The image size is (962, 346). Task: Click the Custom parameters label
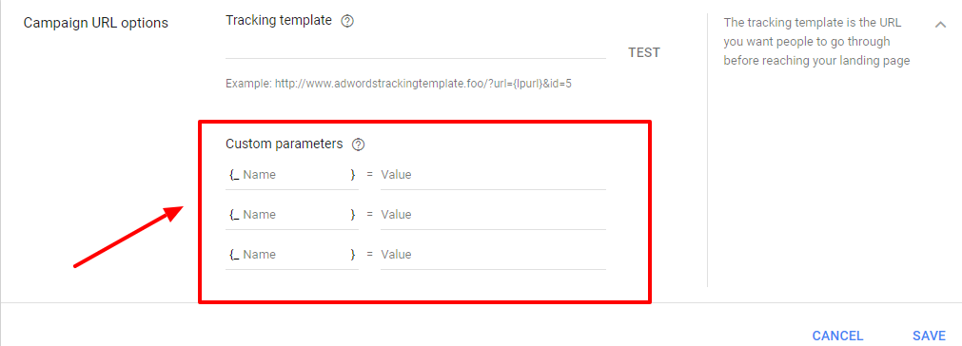tap(285, 144)
